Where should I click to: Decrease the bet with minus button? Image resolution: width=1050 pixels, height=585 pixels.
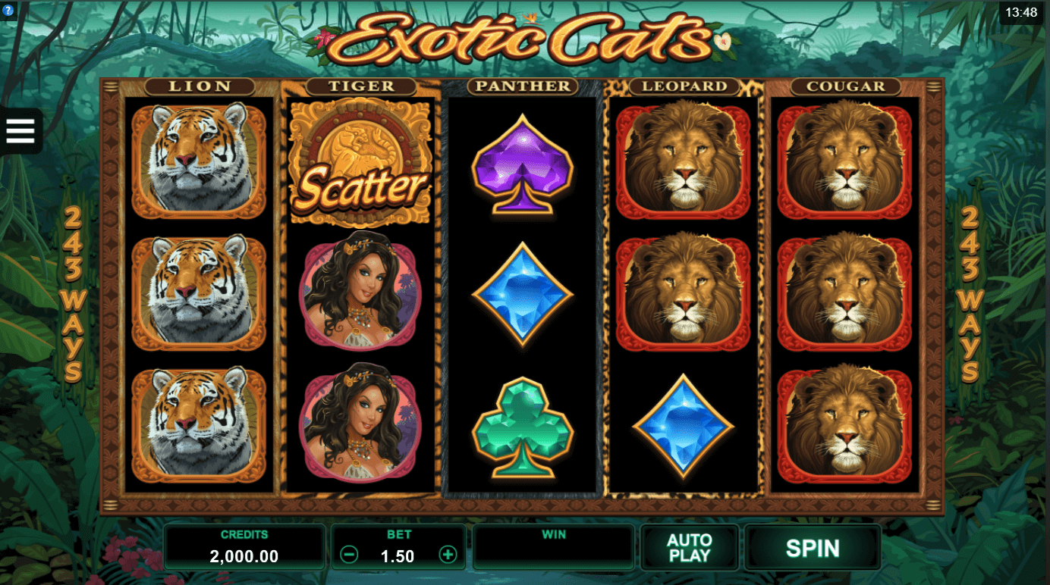(x=350, y=555)
